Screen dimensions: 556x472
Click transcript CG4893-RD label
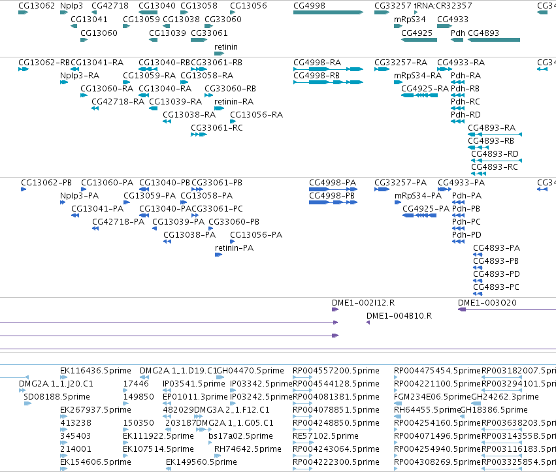click(495, 154)
